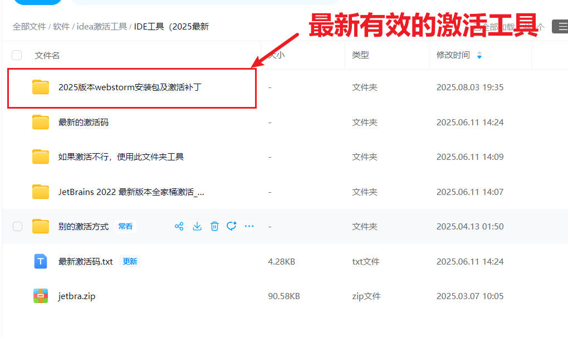Share the 别的激活方式 folder
Screen dimensions: 568x337
pyautogui.click(x=179, y=227)
